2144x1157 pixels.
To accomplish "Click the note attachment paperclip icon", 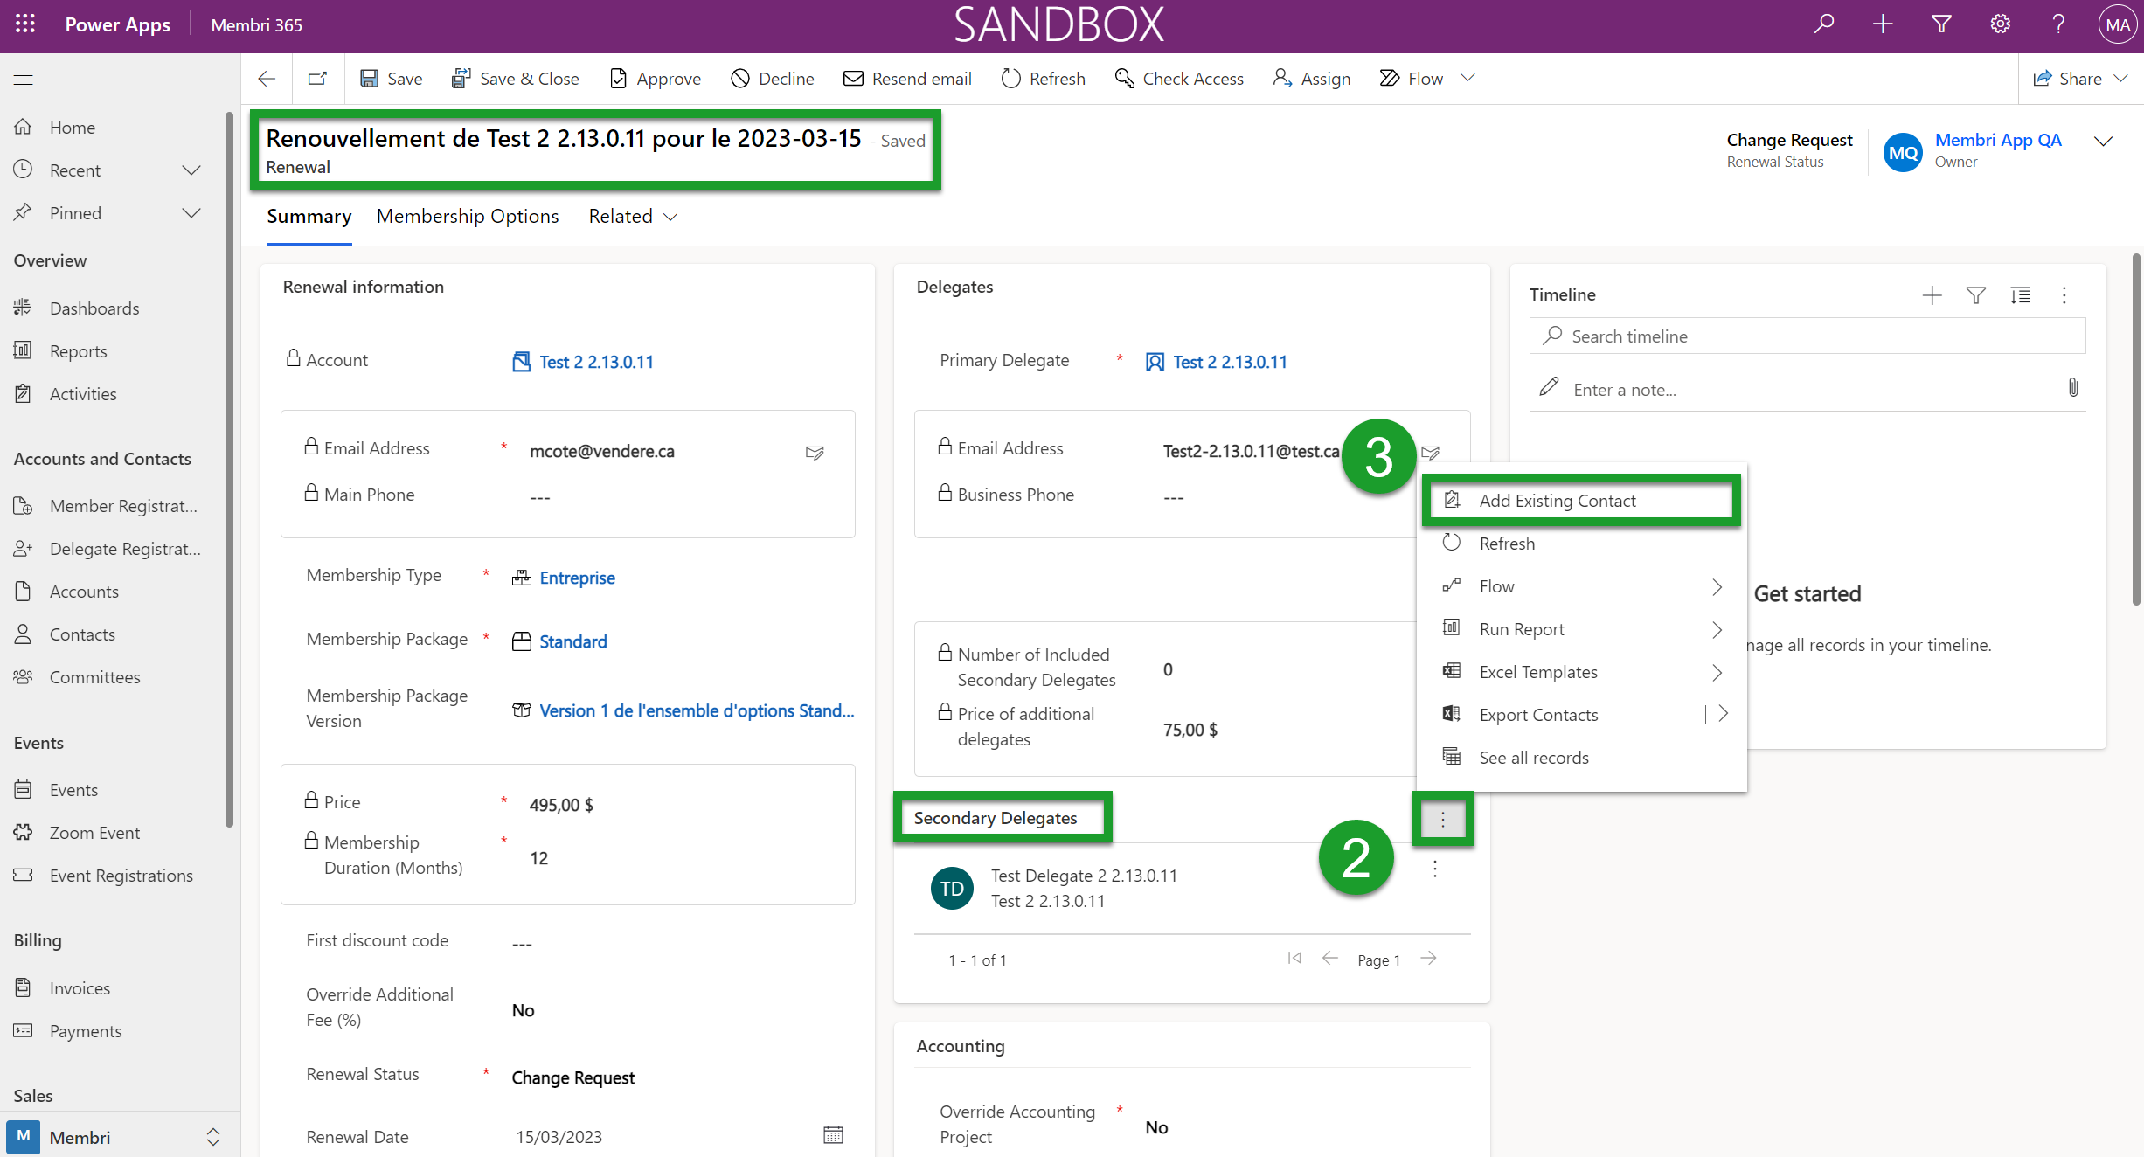I will click(2072, 388).
